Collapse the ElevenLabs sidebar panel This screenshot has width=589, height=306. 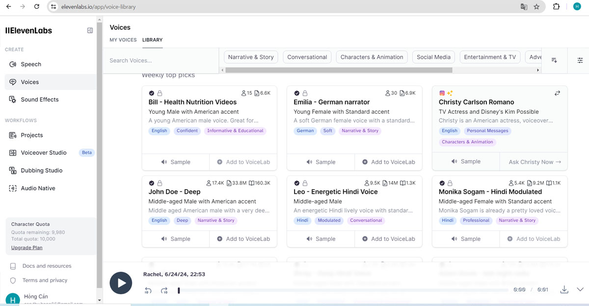tap(90, 30)
